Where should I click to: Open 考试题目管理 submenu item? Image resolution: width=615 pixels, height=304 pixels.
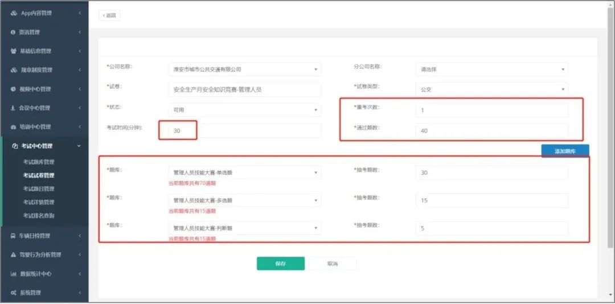pos(39,188)
